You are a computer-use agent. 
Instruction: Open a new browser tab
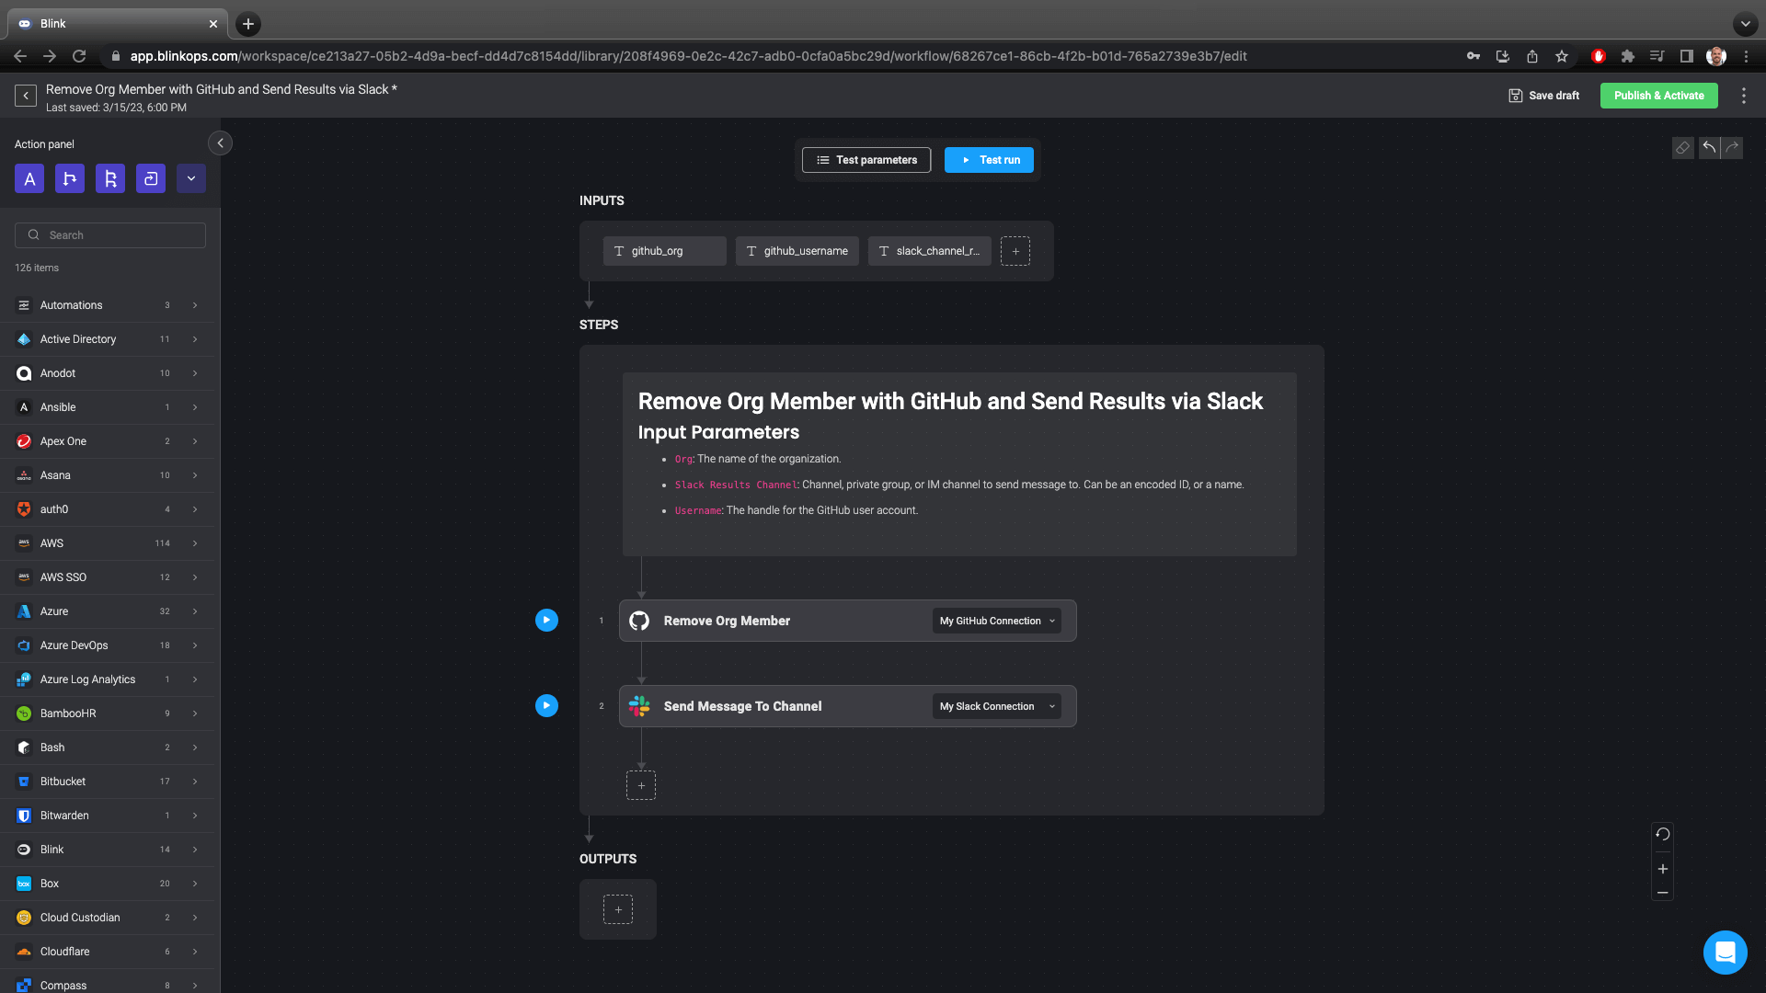click(248, 24)
